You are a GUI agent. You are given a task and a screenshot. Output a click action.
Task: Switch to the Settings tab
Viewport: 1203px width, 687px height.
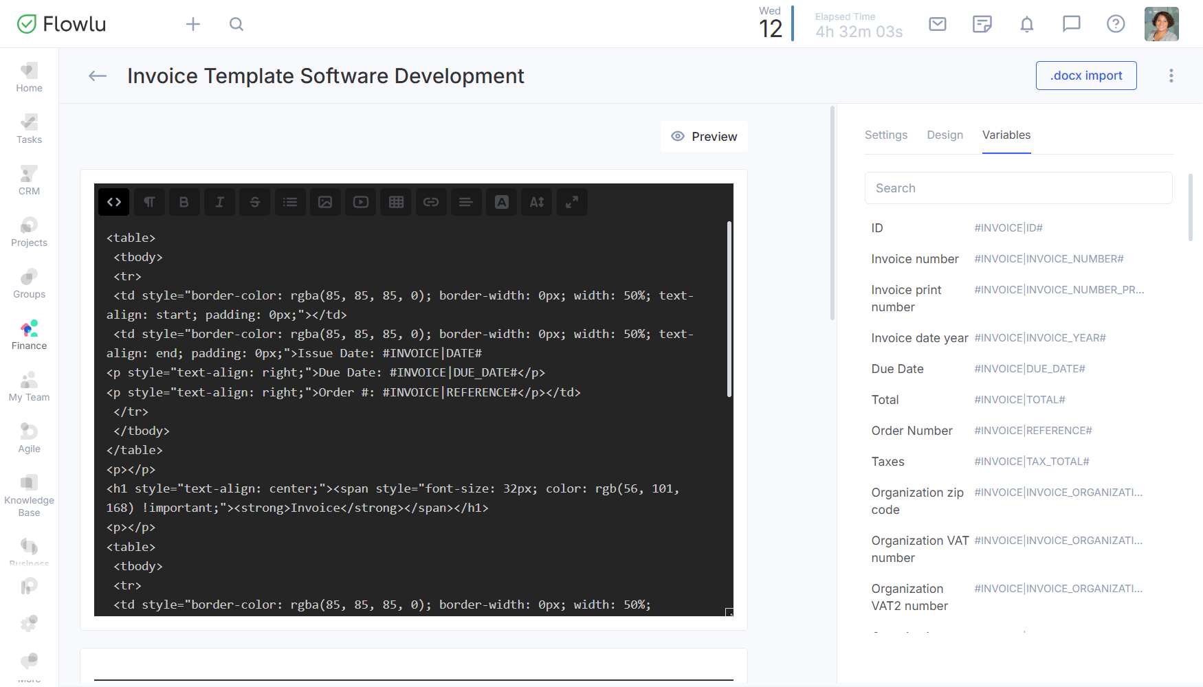pyautogui.click(x=886, y=135)
